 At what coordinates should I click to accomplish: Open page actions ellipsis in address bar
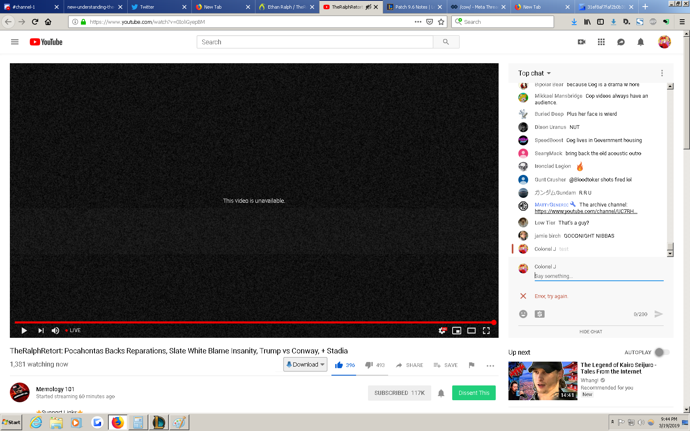pos(418,22)
